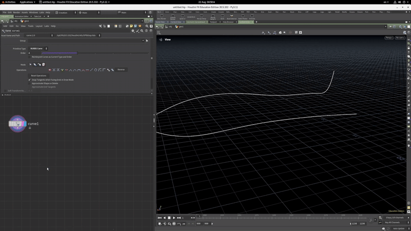Play the timeline forward

[x=174, y=218]
